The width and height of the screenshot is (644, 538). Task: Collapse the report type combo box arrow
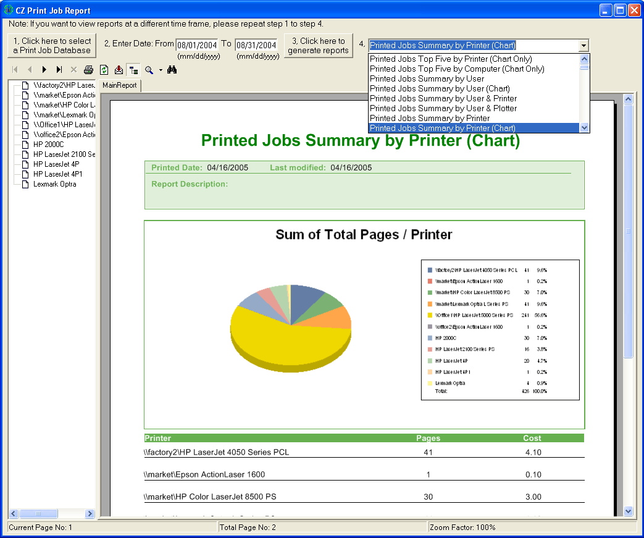583,45
